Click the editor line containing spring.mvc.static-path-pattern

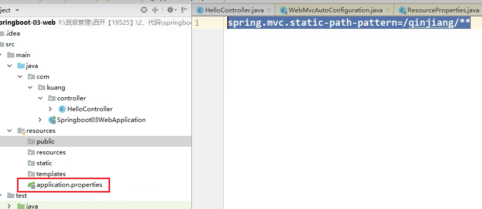pyautogui.click(x=349, y=23)
